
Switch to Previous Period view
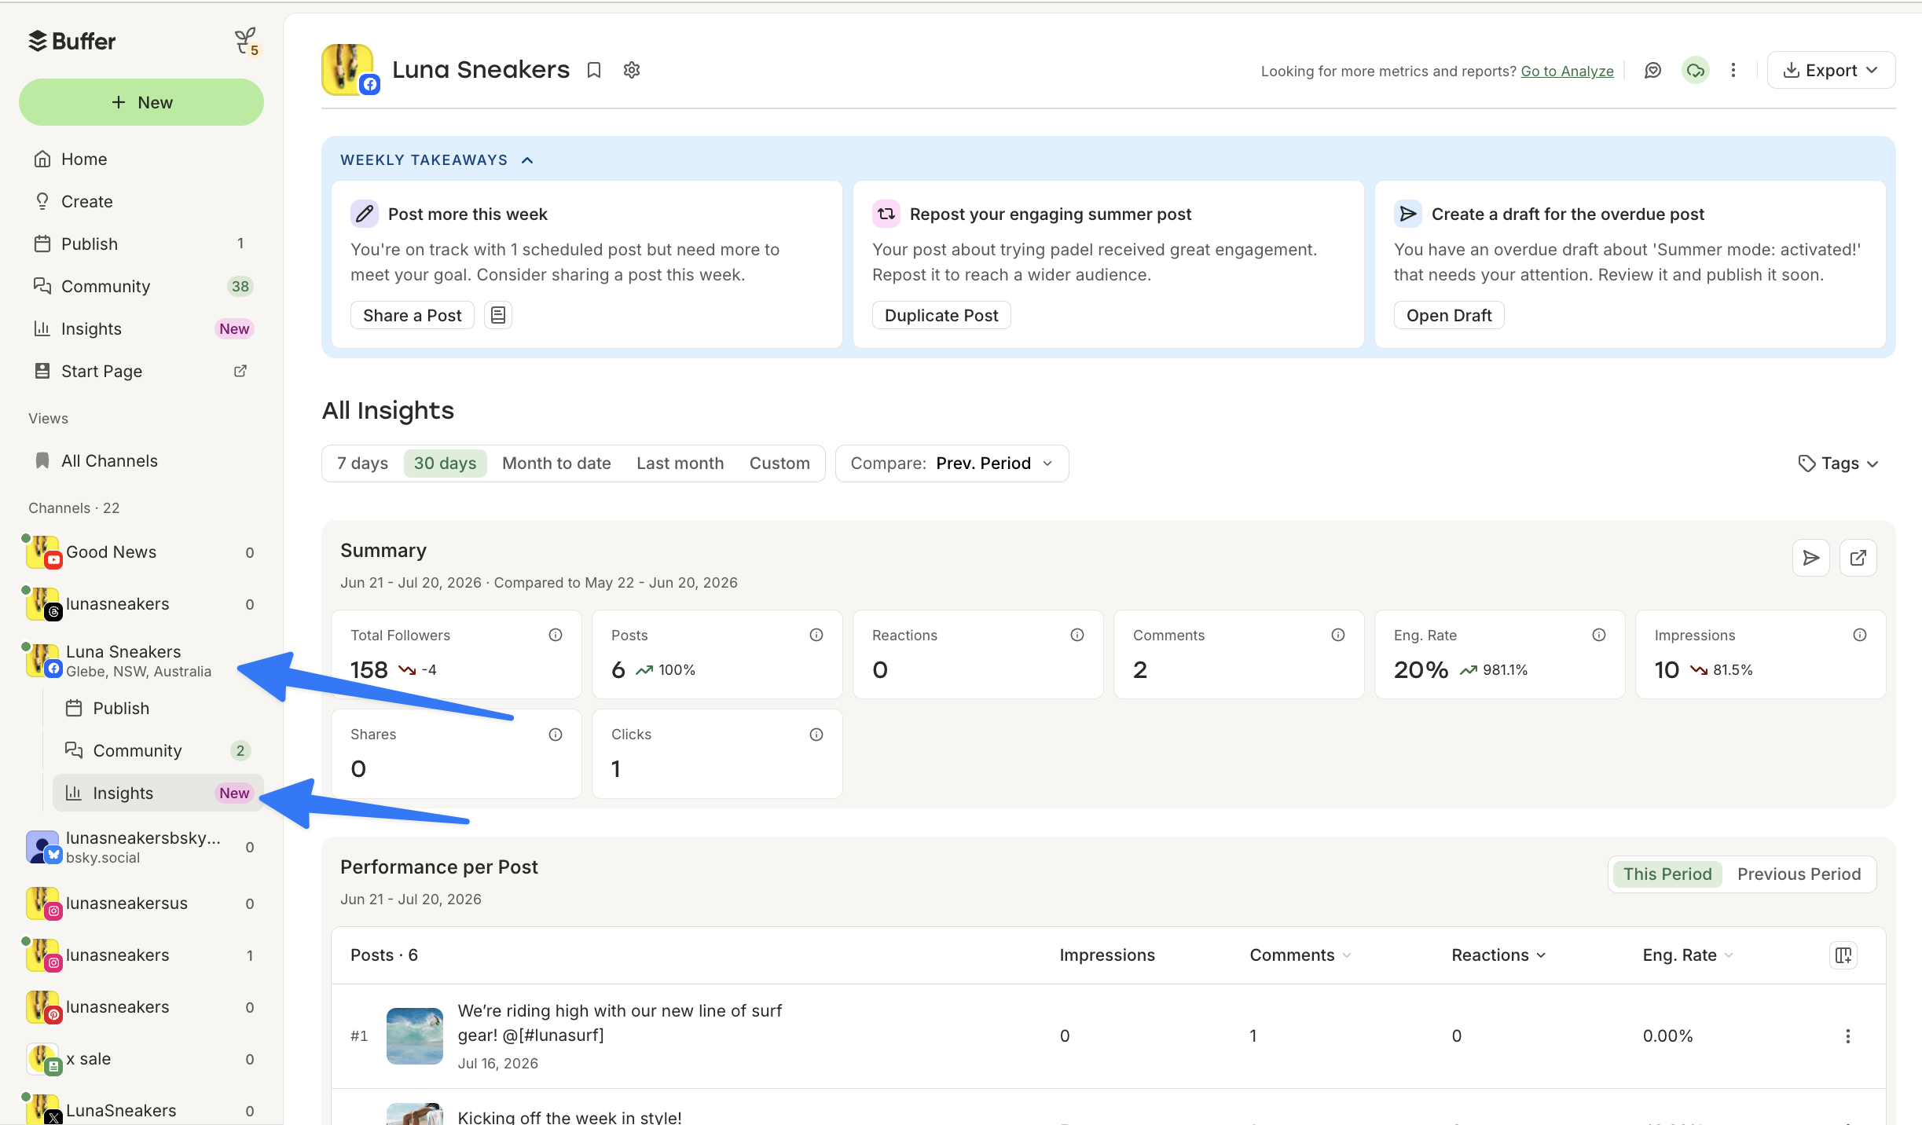[1799, 874]
